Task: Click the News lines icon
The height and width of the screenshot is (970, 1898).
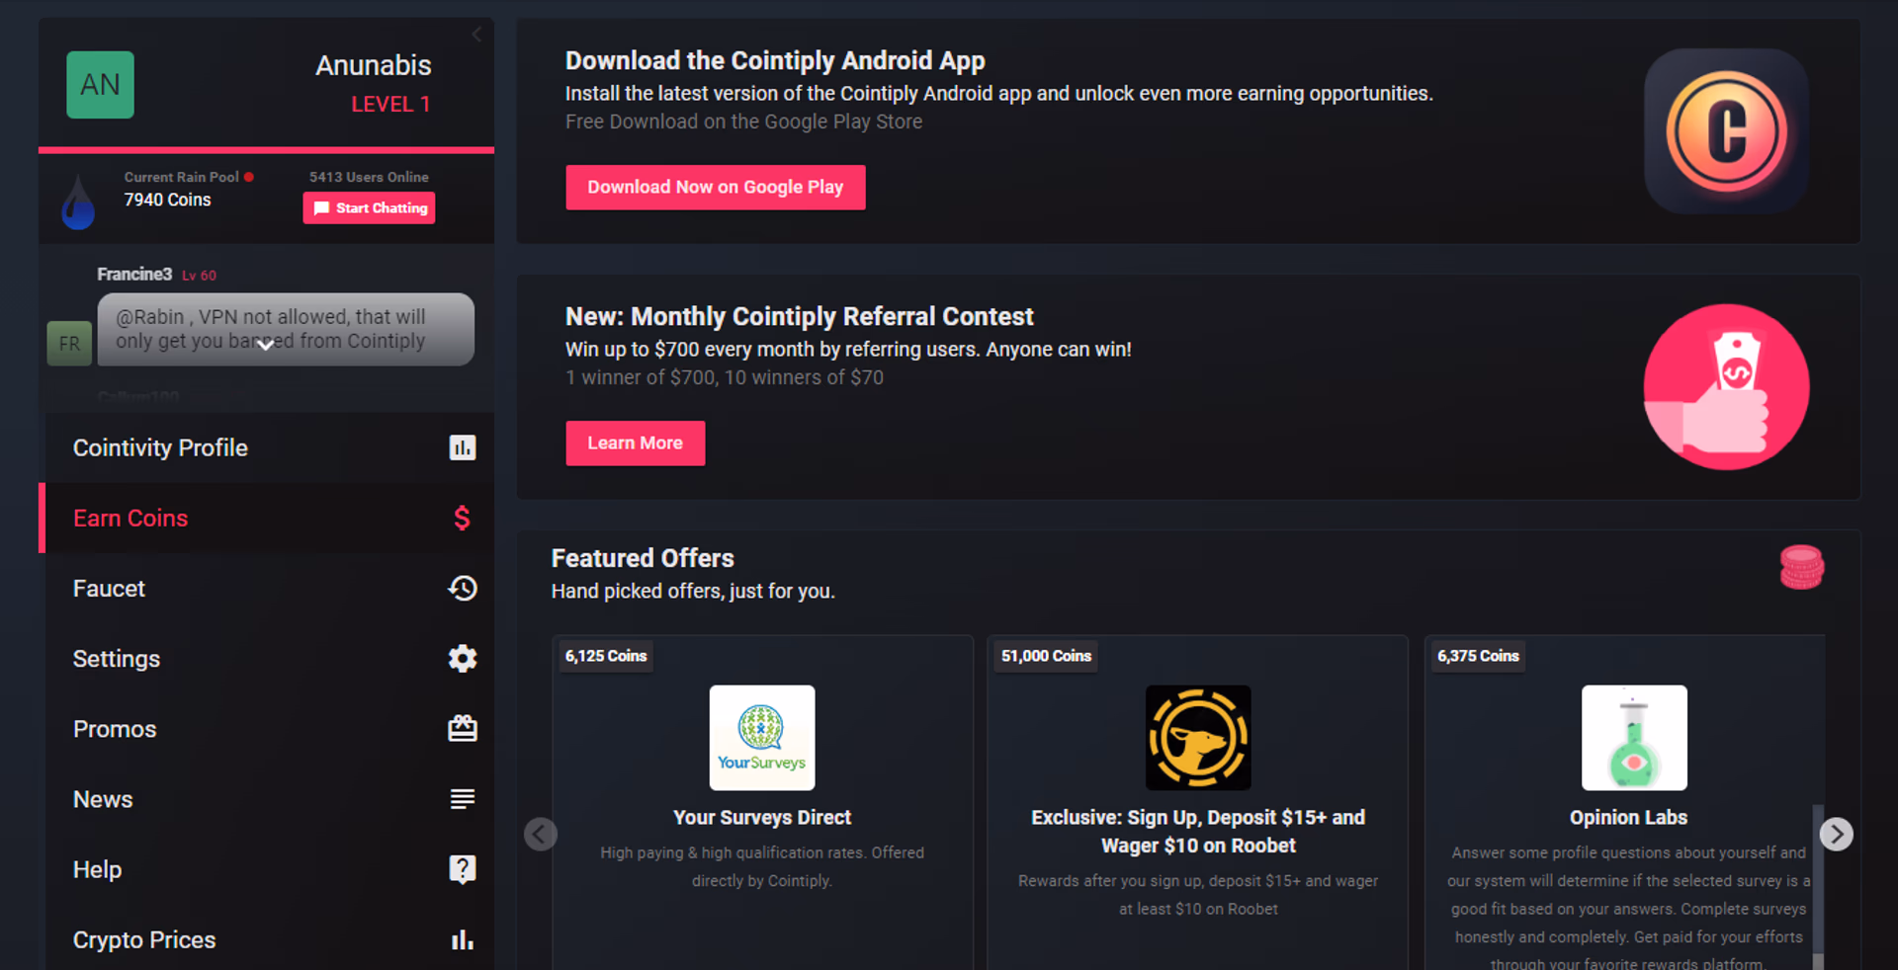Action: (x=462, y=798)
